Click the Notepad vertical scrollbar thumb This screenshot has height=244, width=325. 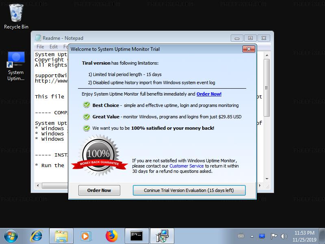click(x=267, y=88)
